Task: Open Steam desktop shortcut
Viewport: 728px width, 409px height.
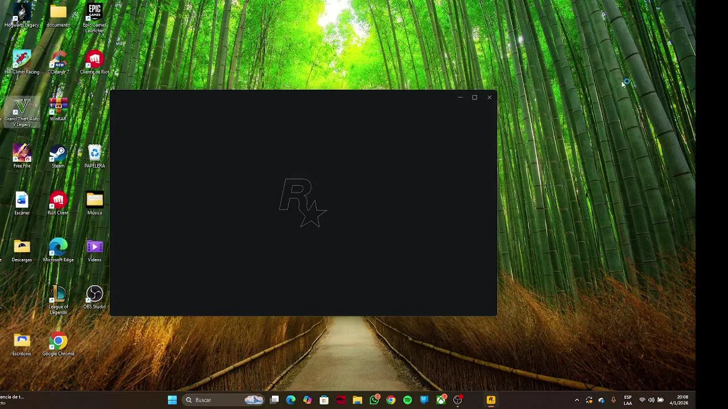Action: tap(58, 156)
